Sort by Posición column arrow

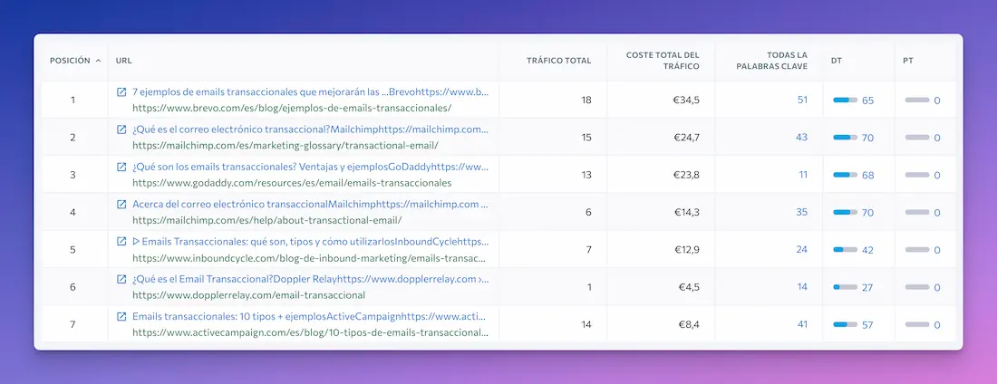coord(98,61)
